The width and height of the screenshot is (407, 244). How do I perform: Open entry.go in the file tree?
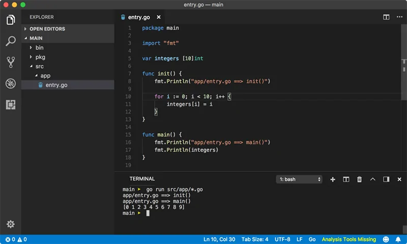(56, 85)
